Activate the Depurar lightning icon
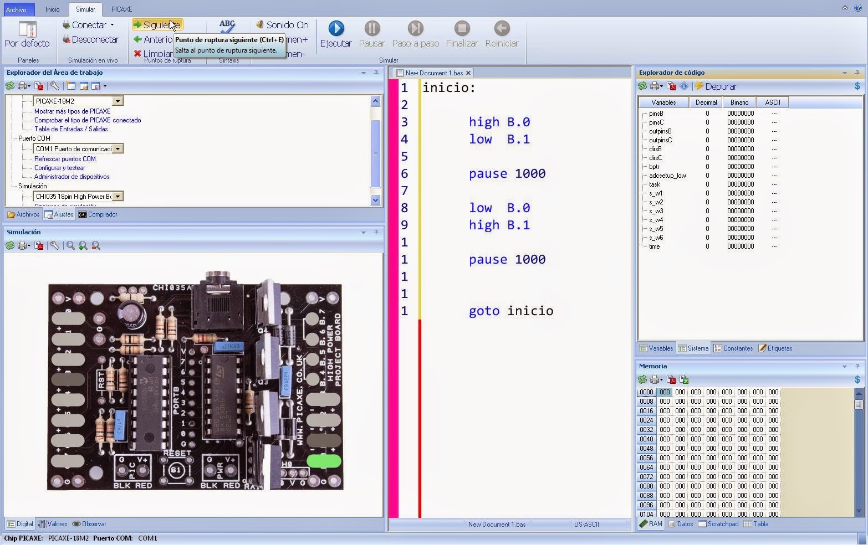868x545 pixels. (x=699, y=86)
